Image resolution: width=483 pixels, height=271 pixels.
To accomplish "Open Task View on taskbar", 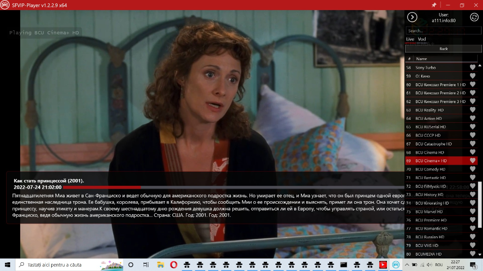I will [146, 265].
